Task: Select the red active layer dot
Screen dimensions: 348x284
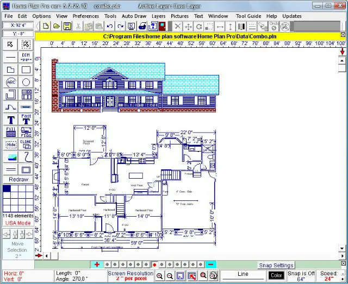Action: [x=154, y=264]
